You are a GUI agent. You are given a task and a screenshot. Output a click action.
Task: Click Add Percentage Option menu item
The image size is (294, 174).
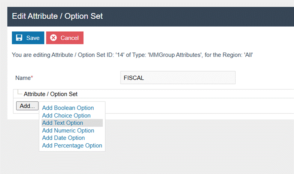point(72,145)
